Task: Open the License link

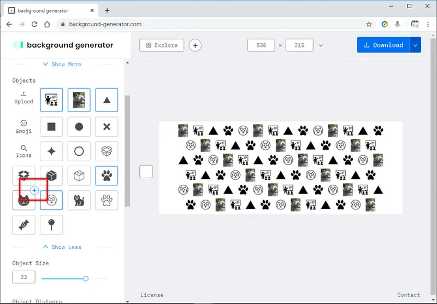Action: point(152,295)
